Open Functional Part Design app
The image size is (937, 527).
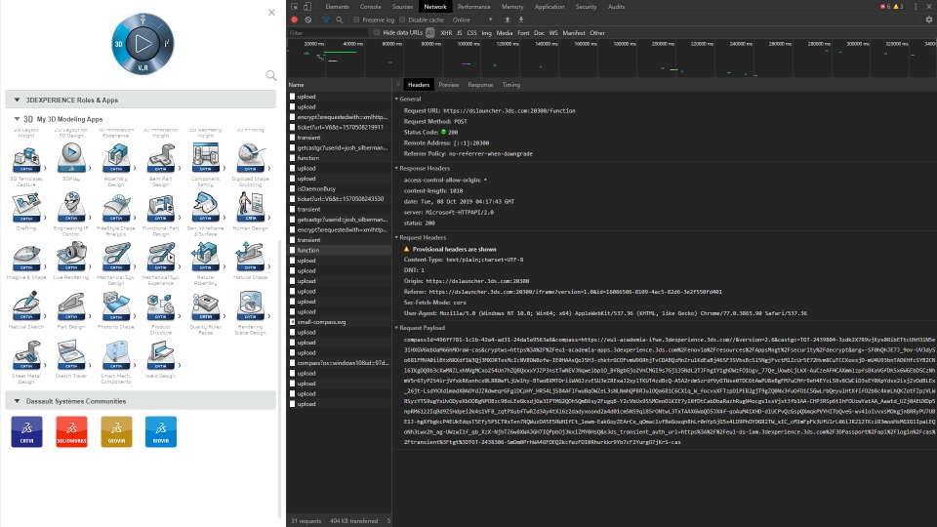tap(161, 208)
